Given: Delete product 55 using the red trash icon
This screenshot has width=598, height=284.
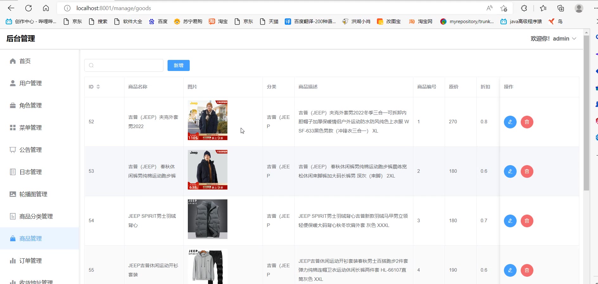Looking at the screenshot, I should [527, 270].
